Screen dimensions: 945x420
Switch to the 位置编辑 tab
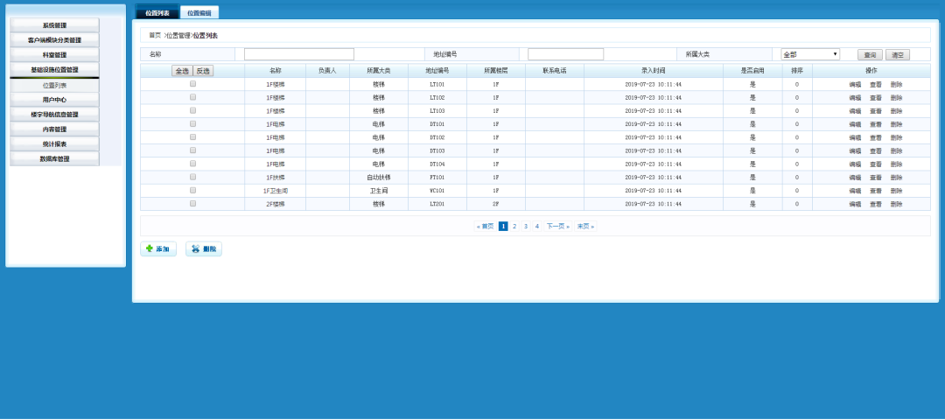pyautogui.click(x=199, y=13)
